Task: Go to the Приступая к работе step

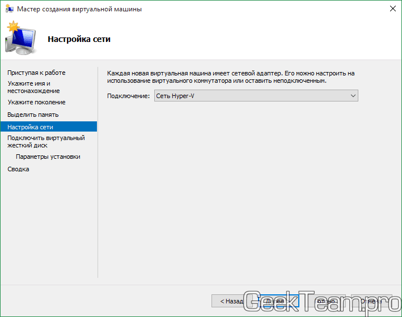Action: click(x=36, y=73)
